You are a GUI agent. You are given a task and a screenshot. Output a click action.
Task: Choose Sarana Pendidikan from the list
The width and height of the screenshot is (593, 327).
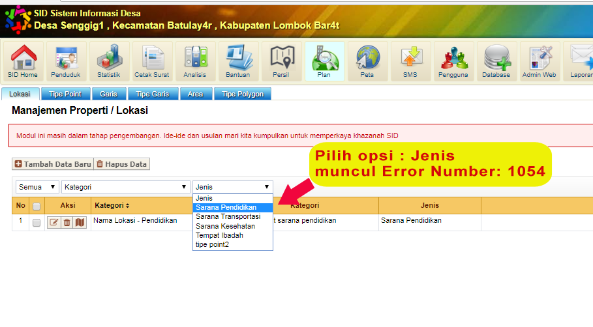coord(233,207)
